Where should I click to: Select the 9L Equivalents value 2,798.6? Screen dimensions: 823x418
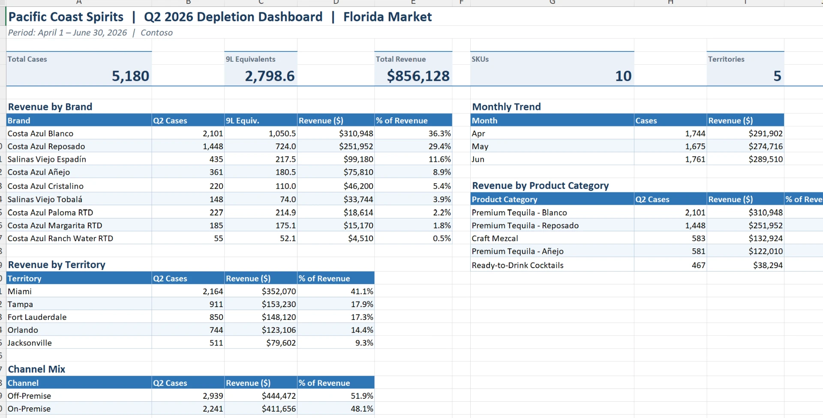[261, 76]
